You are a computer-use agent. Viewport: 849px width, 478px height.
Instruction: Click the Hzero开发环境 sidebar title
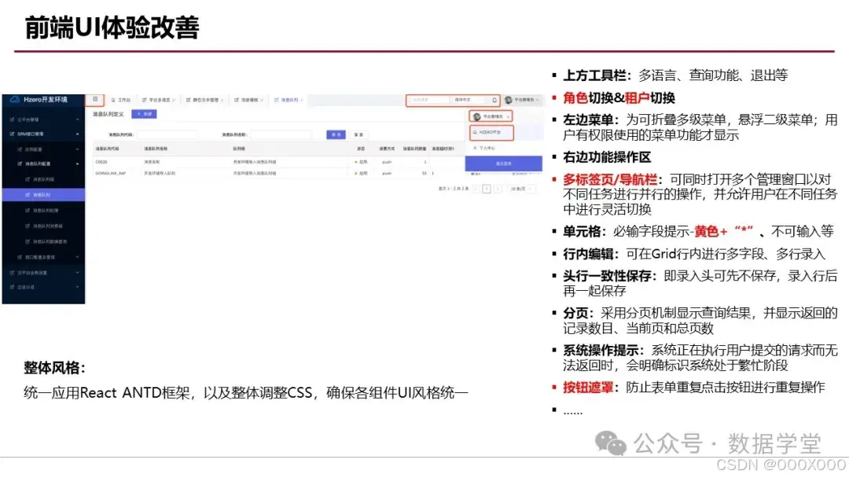coord(46,100)
